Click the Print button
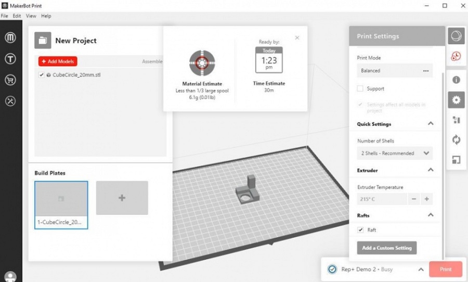 point(446,269)
